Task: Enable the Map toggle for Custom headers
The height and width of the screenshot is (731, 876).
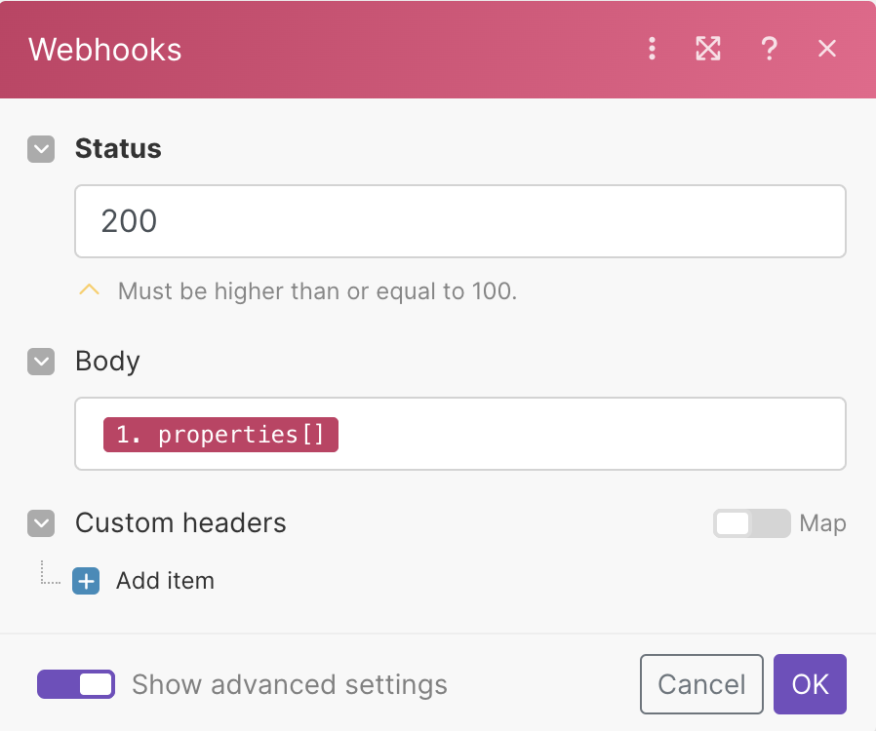Action: click(x=751, y=523)
